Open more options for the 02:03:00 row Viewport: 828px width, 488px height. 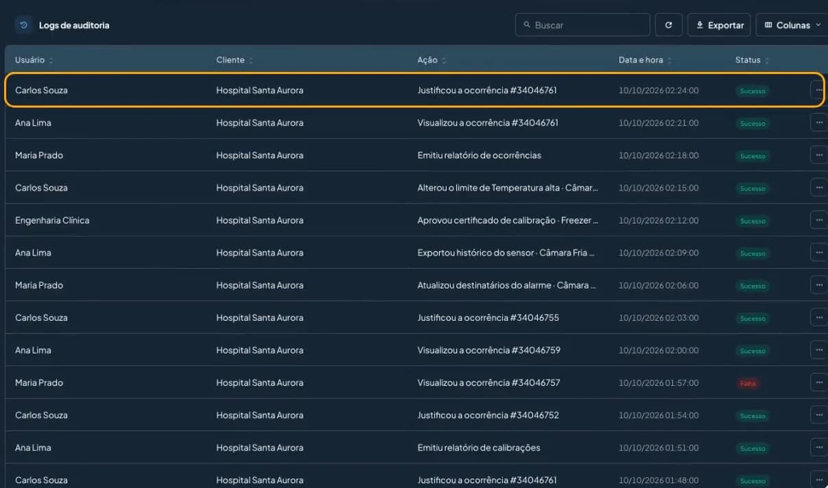click(x=818, y=317)
